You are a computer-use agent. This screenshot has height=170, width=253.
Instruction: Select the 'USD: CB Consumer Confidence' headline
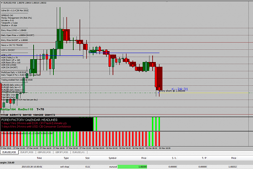point(51,127)
